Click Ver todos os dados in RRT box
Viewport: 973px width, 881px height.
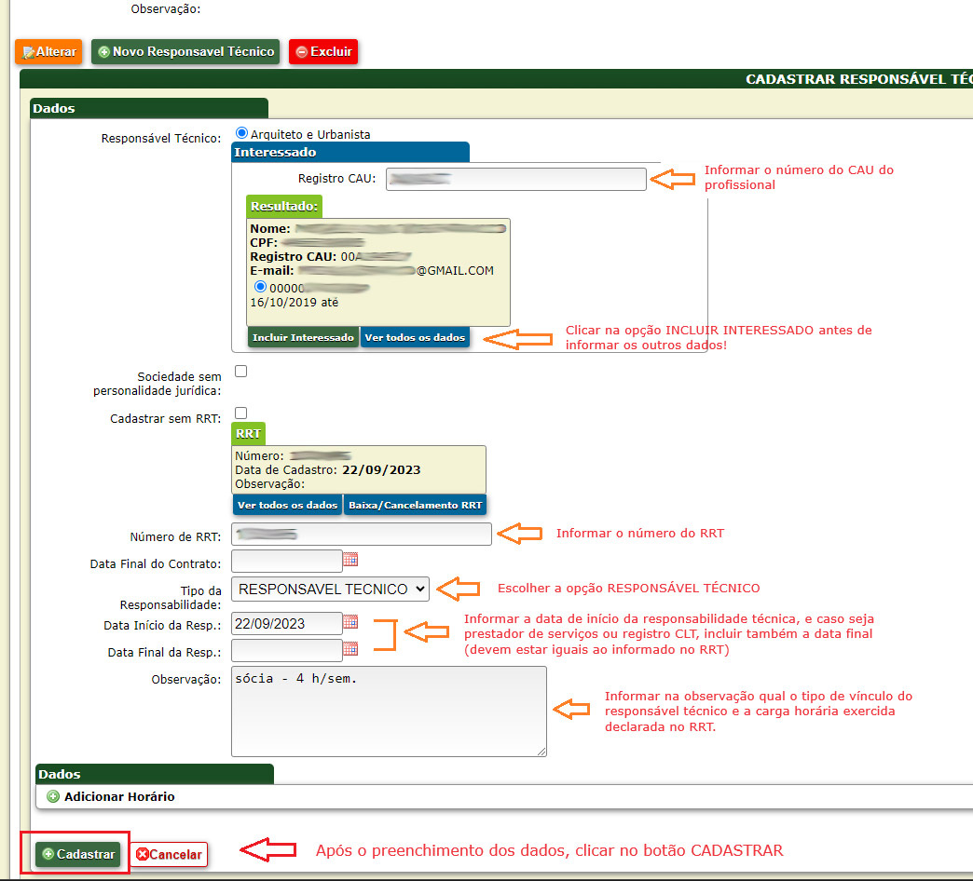click(287, 505)
